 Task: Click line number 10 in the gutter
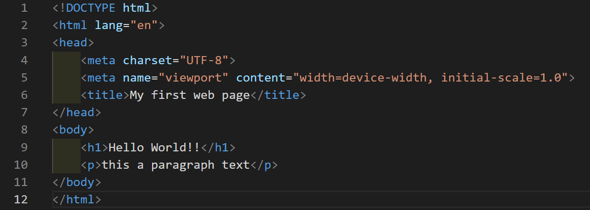click(21, 165)
